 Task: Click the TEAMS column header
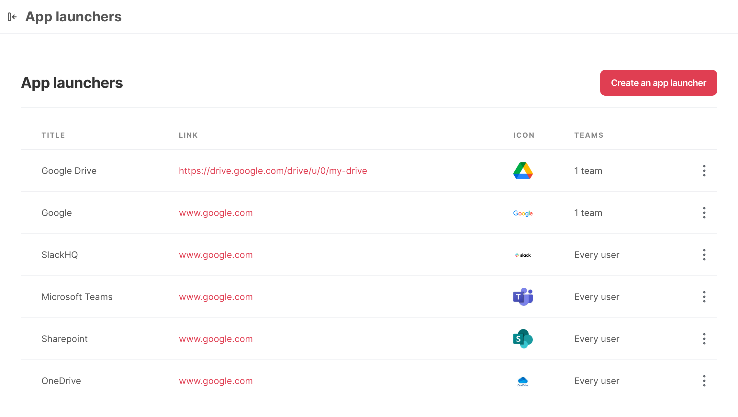click(x=589, y=135)
